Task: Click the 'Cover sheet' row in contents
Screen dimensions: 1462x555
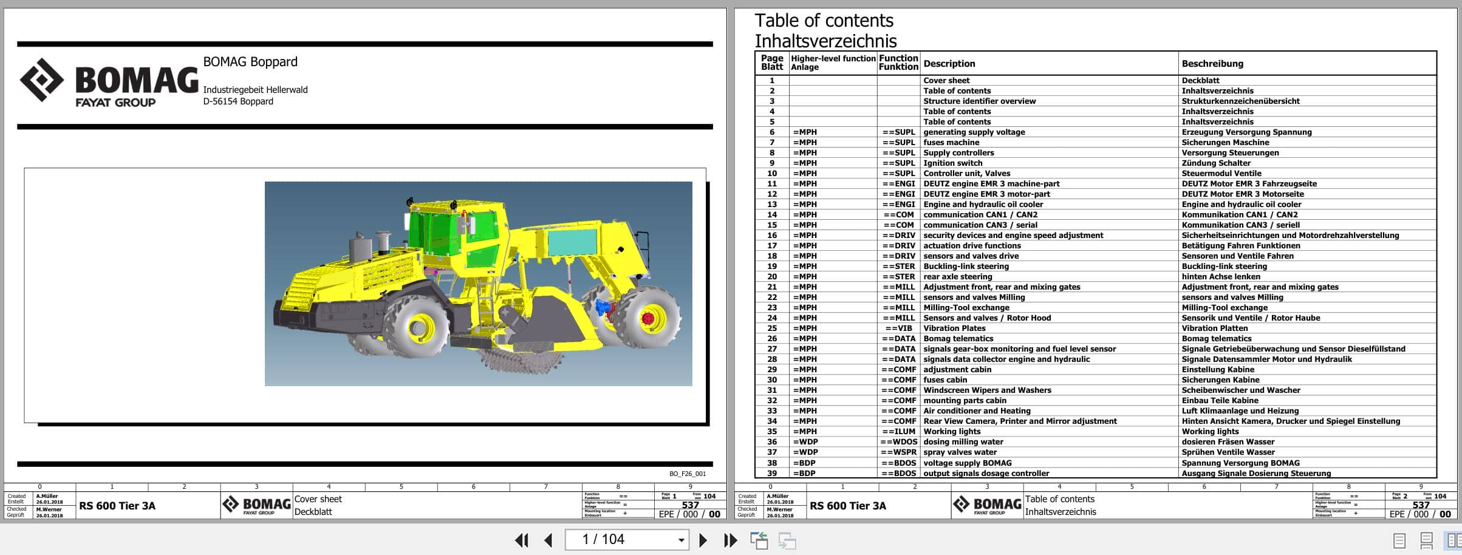Action: click(946, 80)
